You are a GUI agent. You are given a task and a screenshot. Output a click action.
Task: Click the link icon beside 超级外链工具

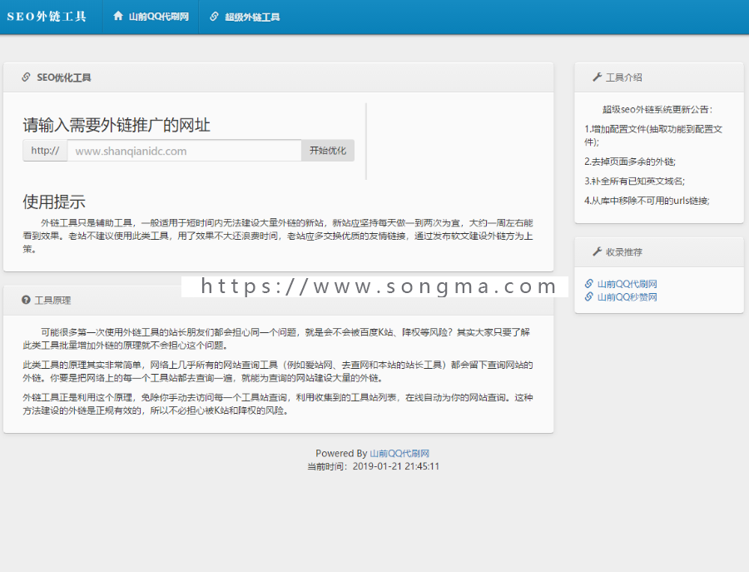pos(214,17)
